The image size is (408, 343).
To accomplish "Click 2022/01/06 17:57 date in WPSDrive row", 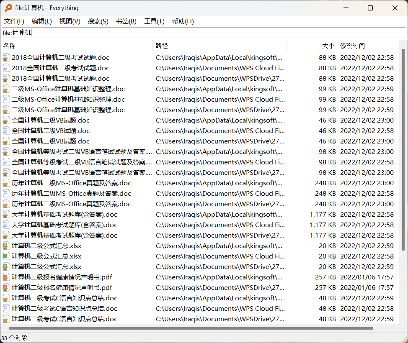I will click(367, 288).
